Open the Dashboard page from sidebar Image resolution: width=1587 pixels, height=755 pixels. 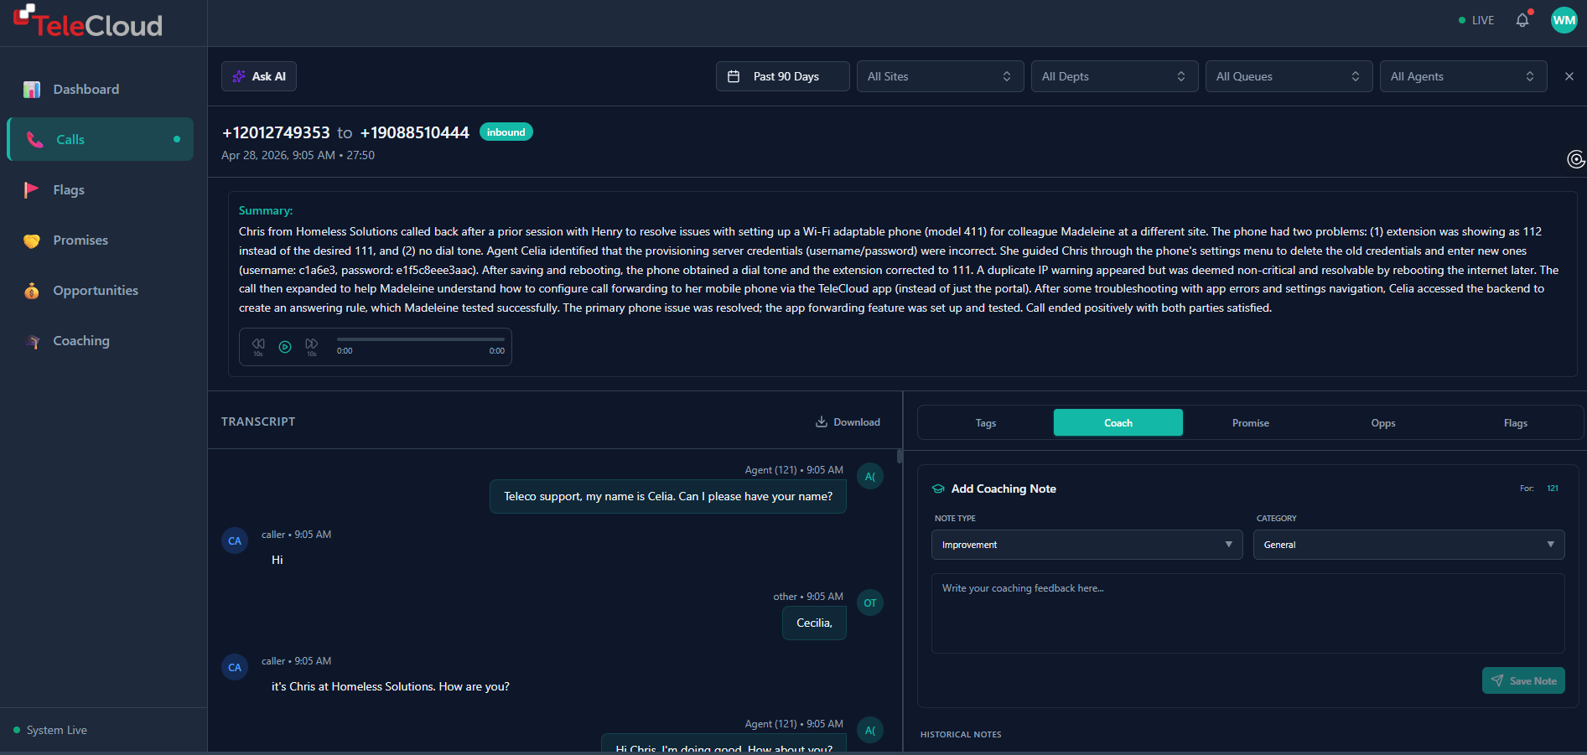[101, 89]
